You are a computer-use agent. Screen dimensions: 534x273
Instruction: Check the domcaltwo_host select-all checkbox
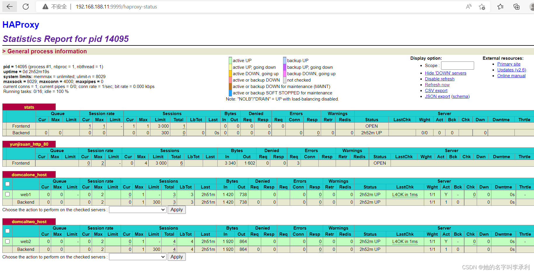click(x=8, y=231)
